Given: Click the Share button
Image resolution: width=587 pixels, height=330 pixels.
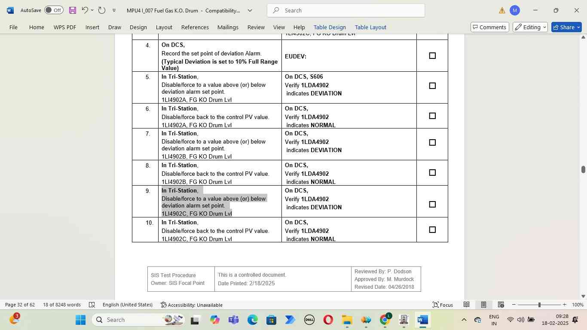Looking at the screenshot, I should [x=566, y=27].
